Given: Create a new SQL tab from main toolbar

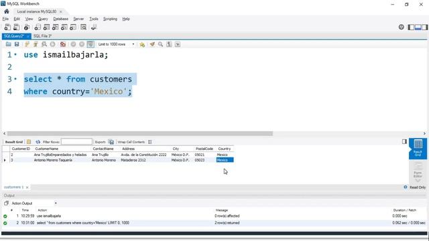Looking at the screenshot, I should click(x=7, y=27).
